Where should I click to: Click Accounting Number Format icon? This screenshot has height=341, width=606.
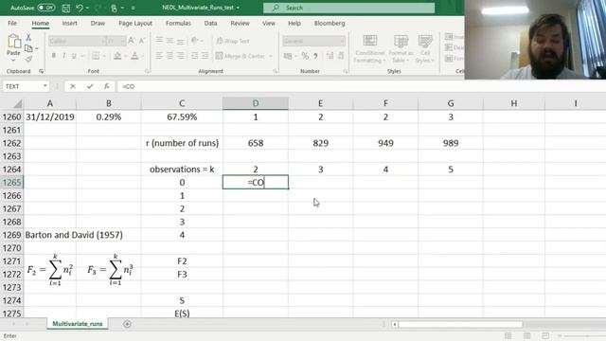coord(288,56)
